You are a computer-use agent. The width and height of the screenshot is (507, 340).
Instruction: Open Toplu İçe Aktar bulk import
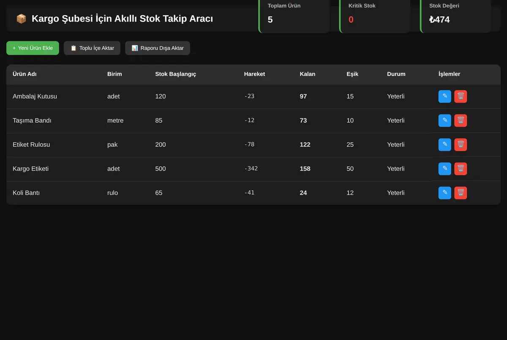(92, 48)
